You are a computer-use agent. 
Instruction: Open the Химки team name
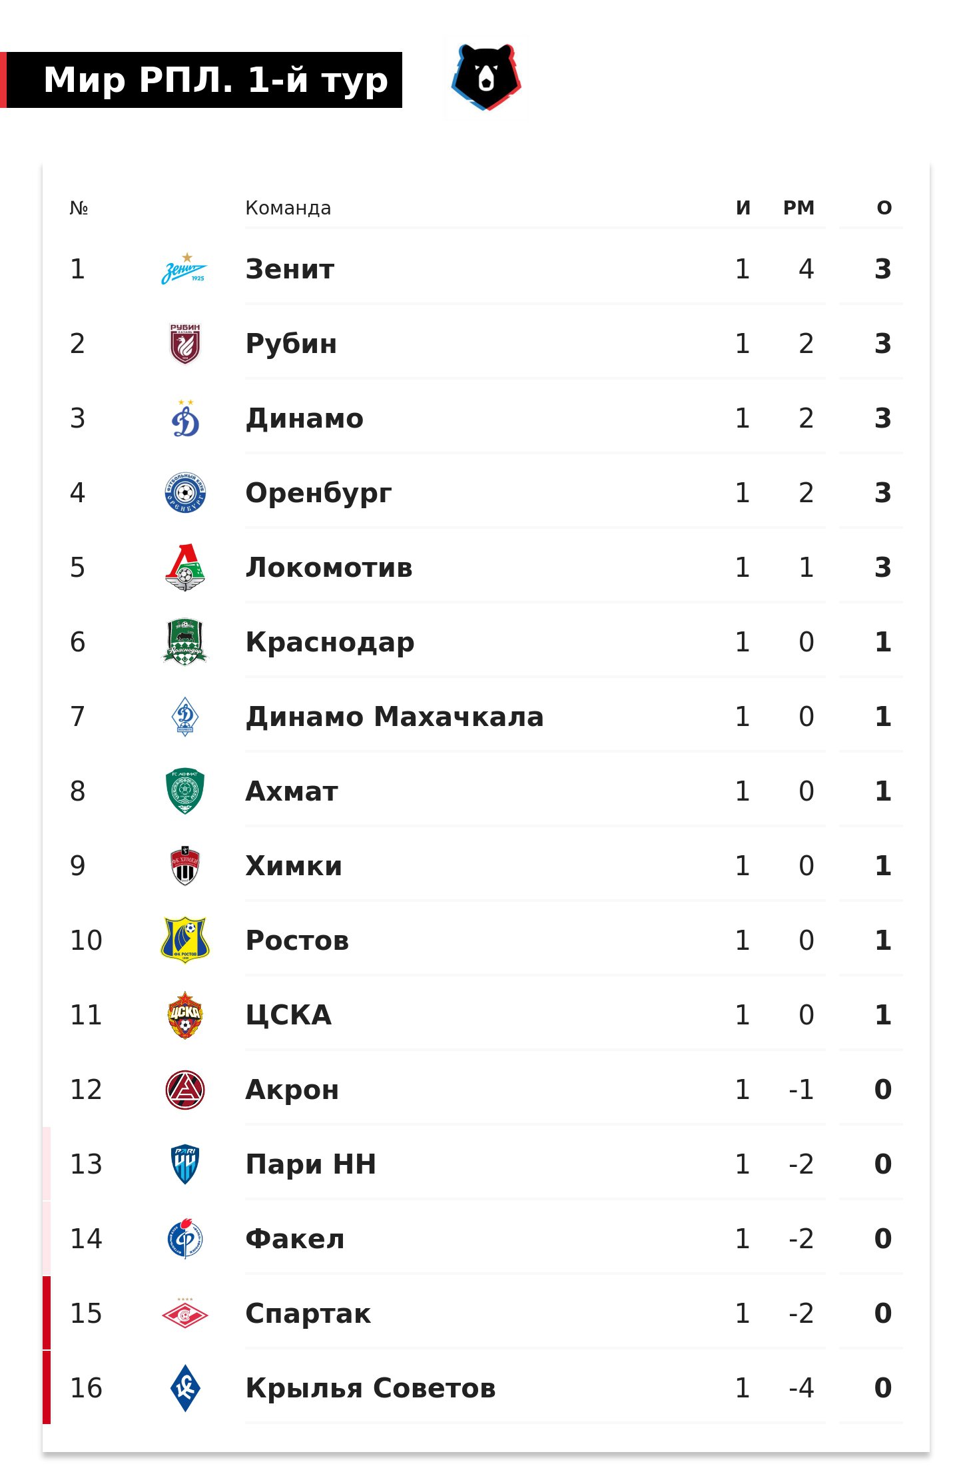(x=294, y=866)
